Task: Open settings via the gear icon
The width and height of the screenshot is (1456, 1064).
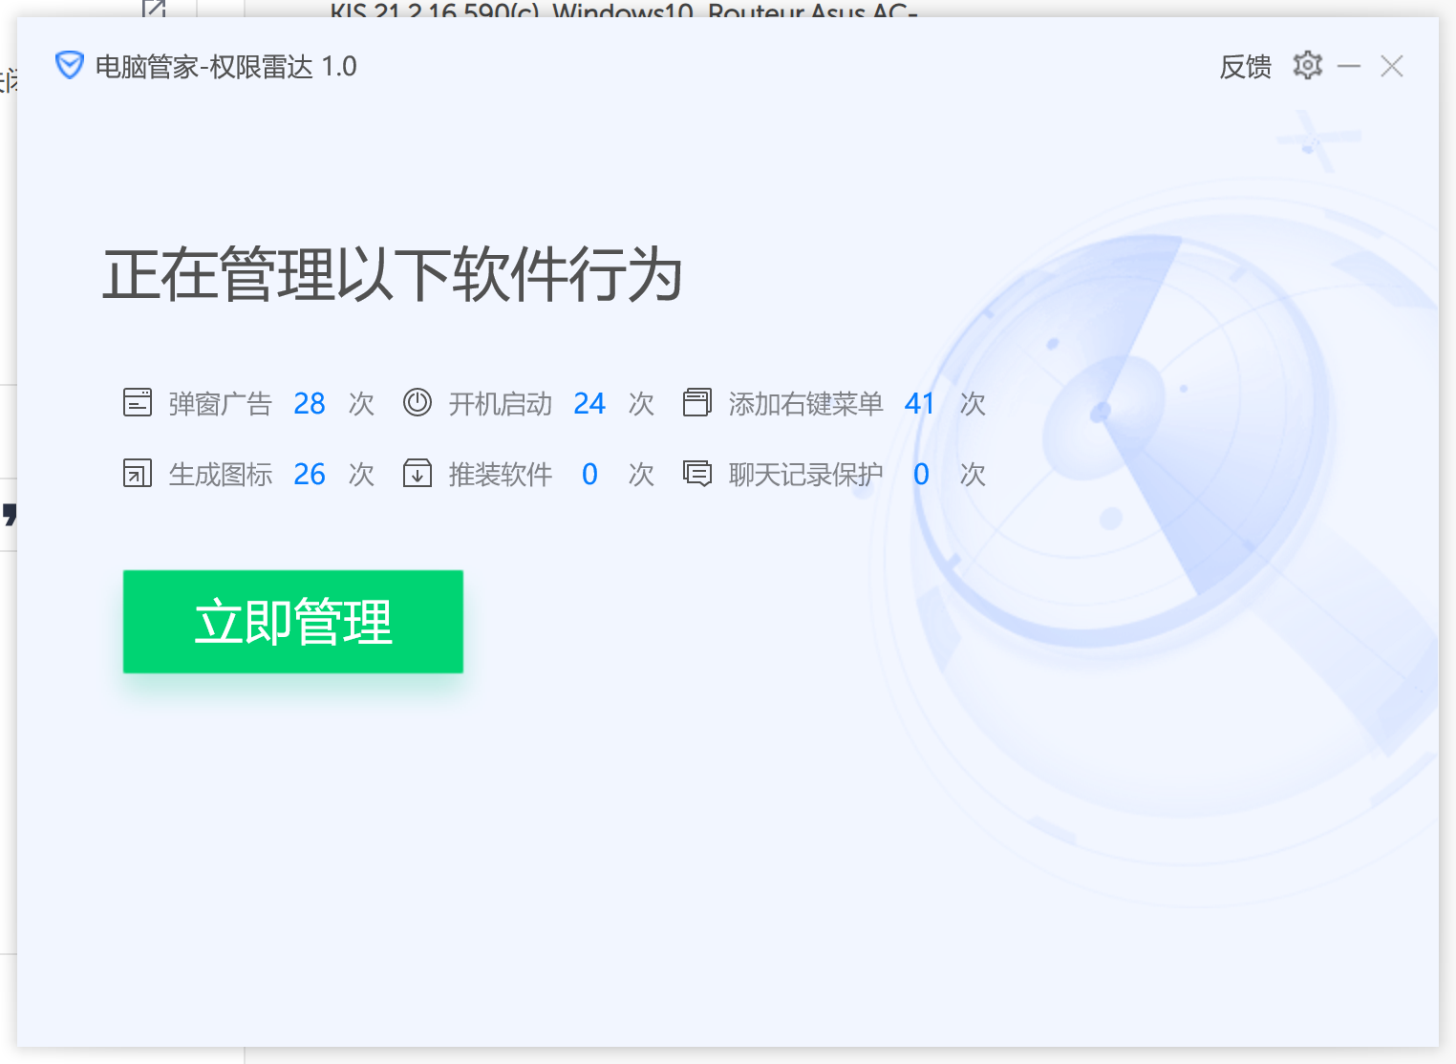Action: click(x=1307, y=66)
